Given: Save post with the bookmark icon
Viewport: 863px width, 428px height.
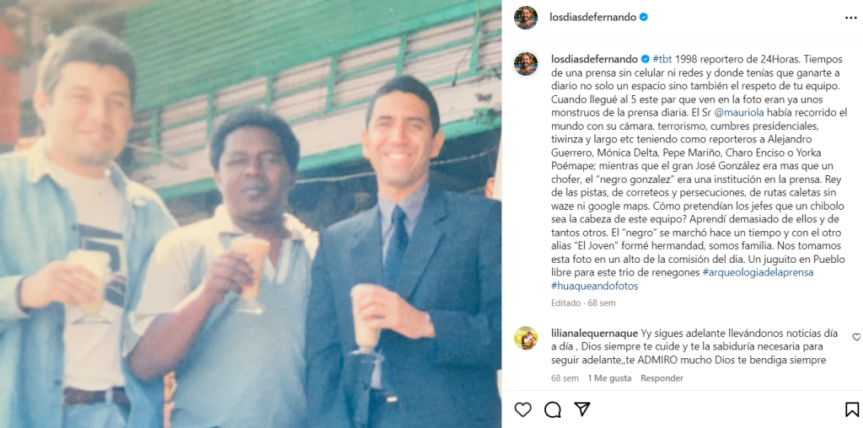Looking at the screenshot, I should [x=851, y=409].
